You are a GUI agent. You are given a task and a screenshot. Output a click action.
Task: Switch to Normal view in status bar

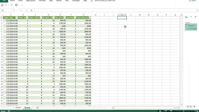pyautogui.click(x=160, y=111)
